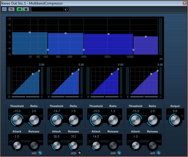Viewport: 188px width, 157px height.
Task: Click band 1 Ratio knob
Action: (34, 120)
